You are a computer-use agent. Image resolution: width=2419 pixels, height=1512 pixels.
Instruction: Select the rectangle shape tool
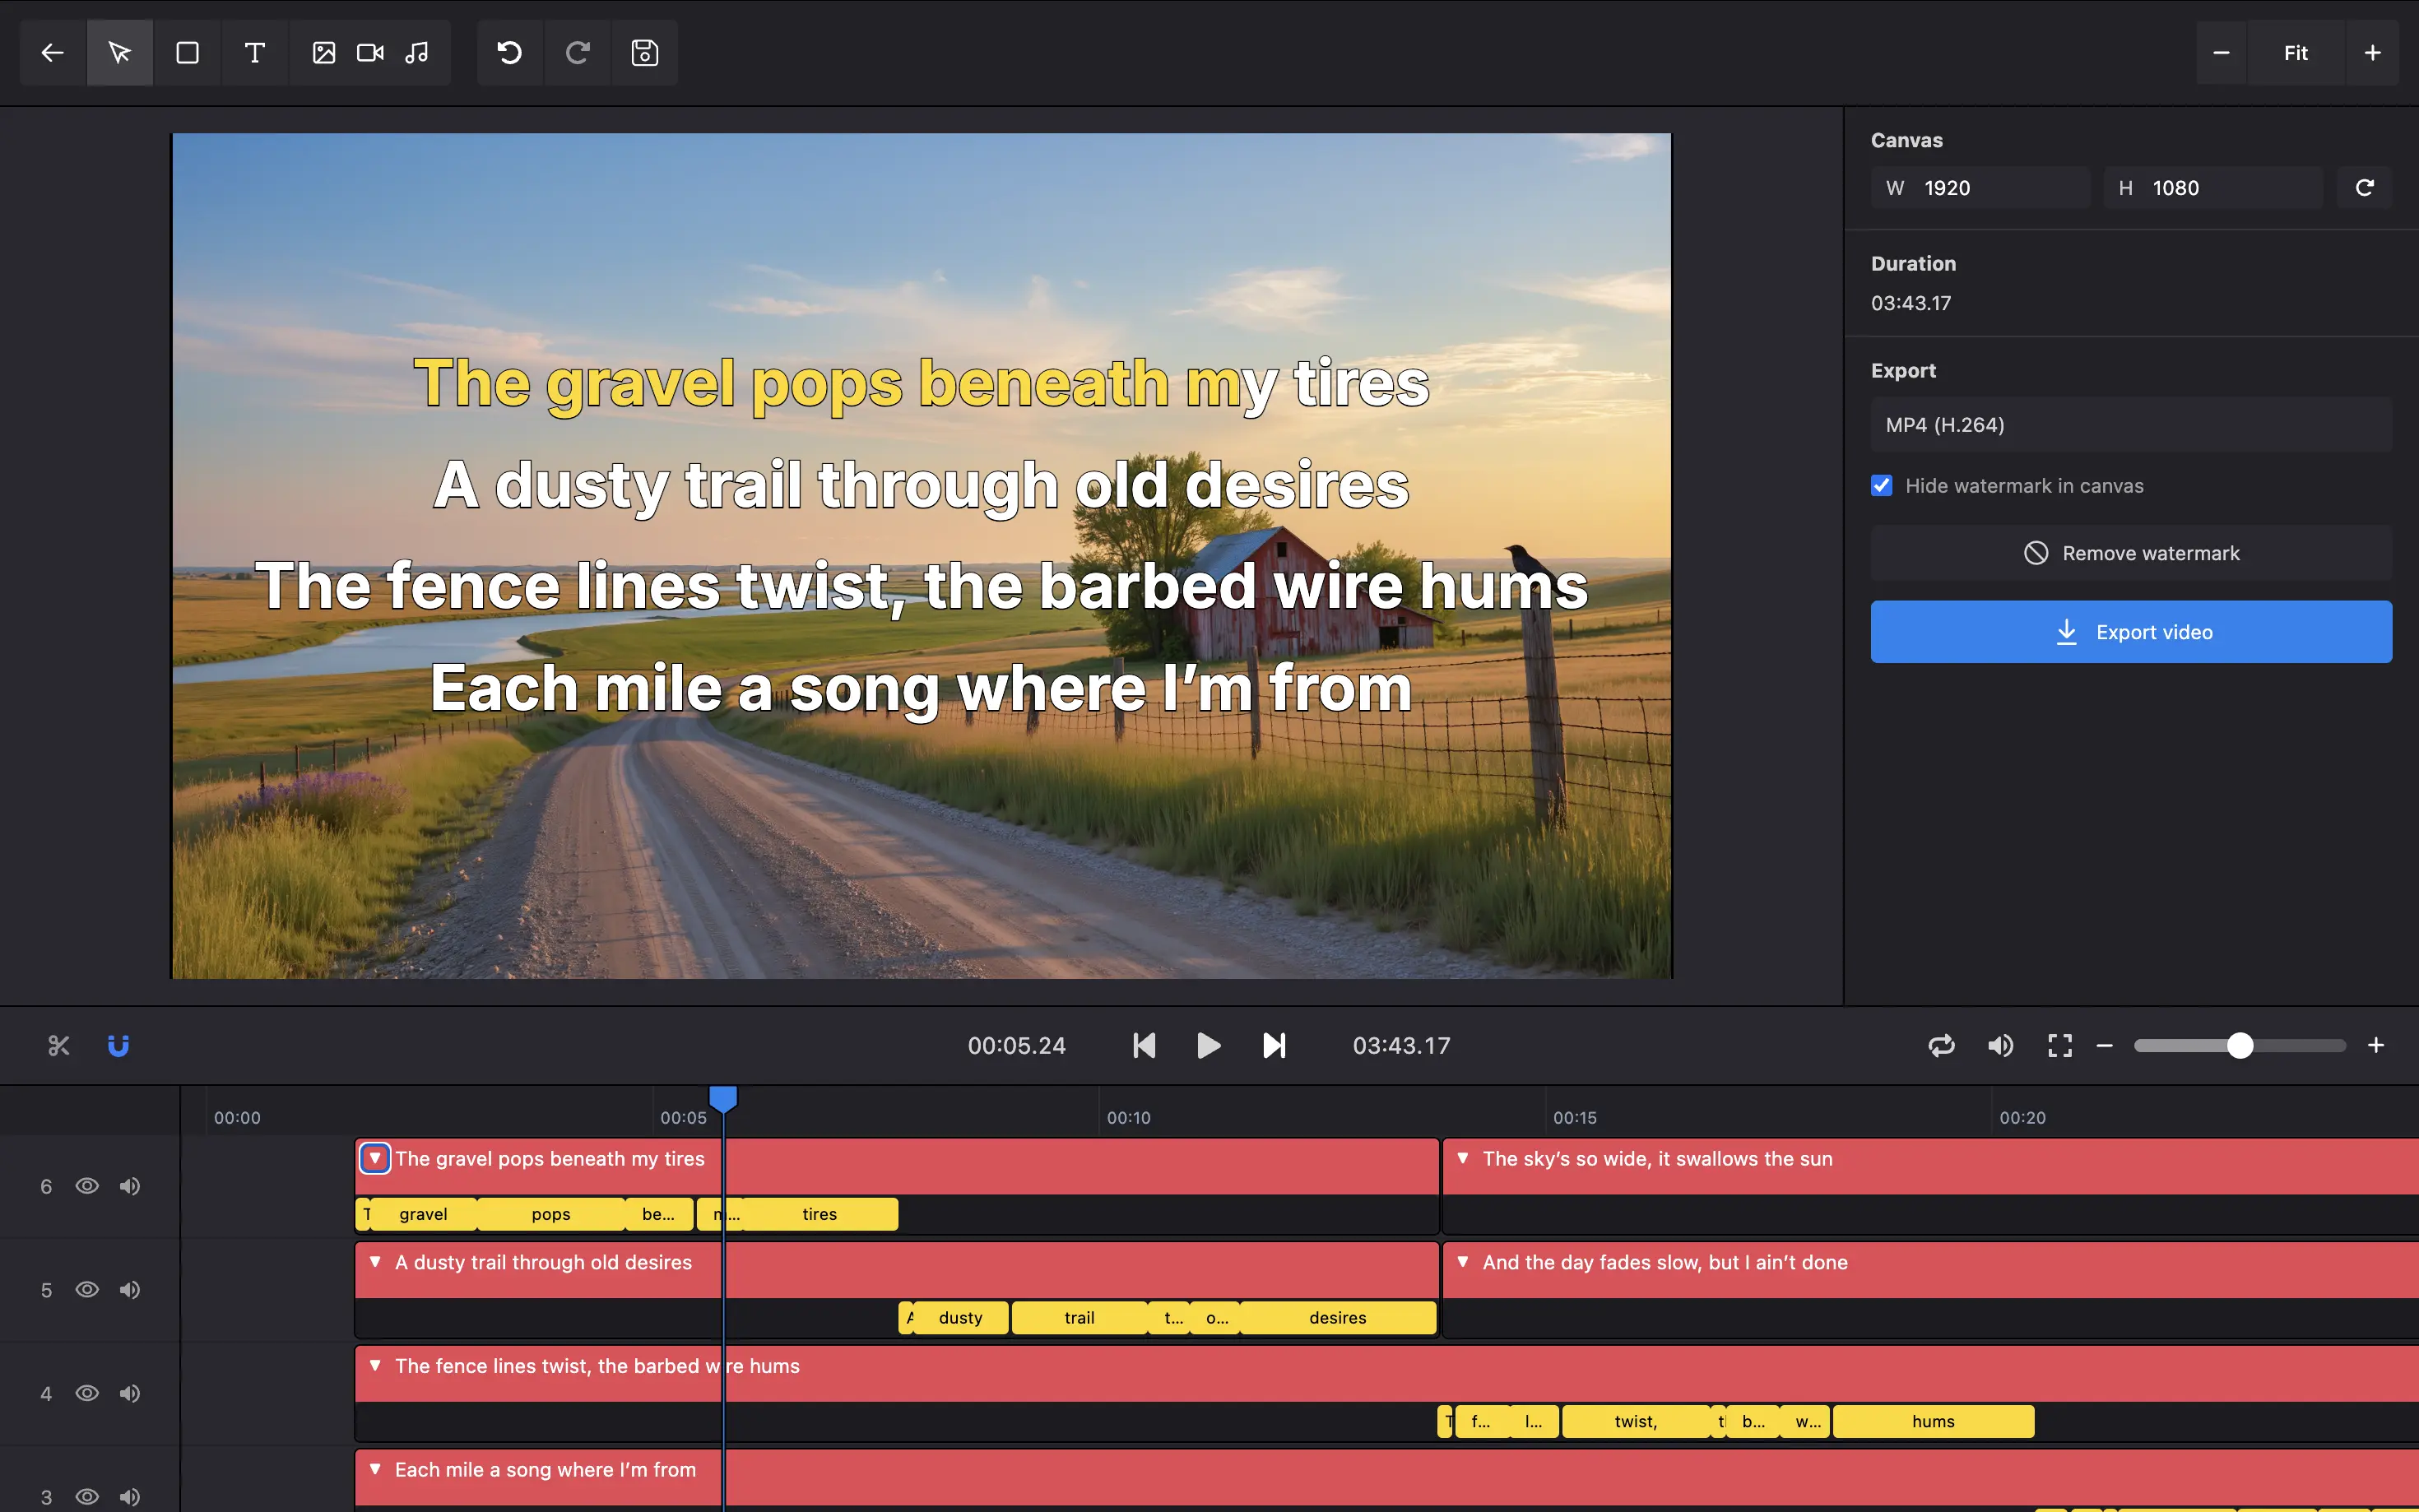click(x=187, y=53)
